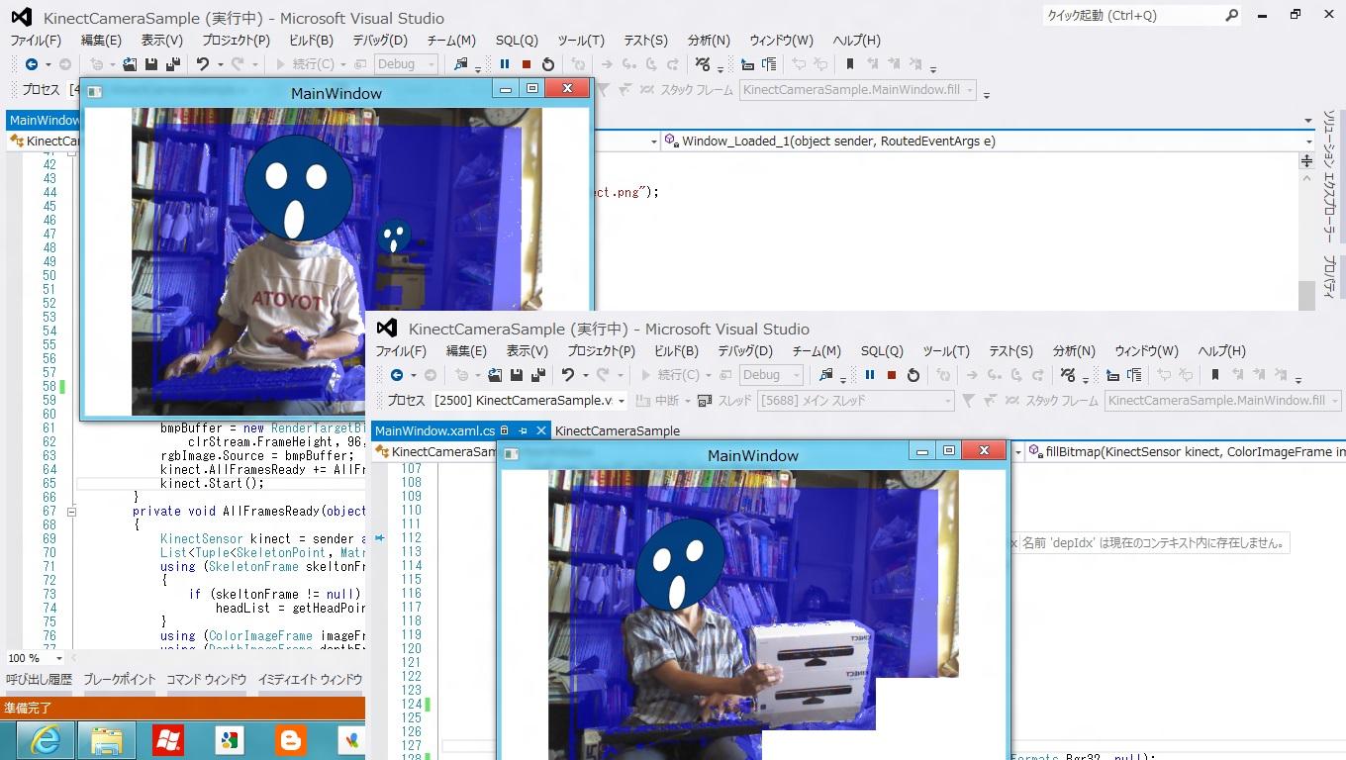Click the code line kinect.Start();
The height and width of the screenshot is (760, 1346).
coord(213,484)
